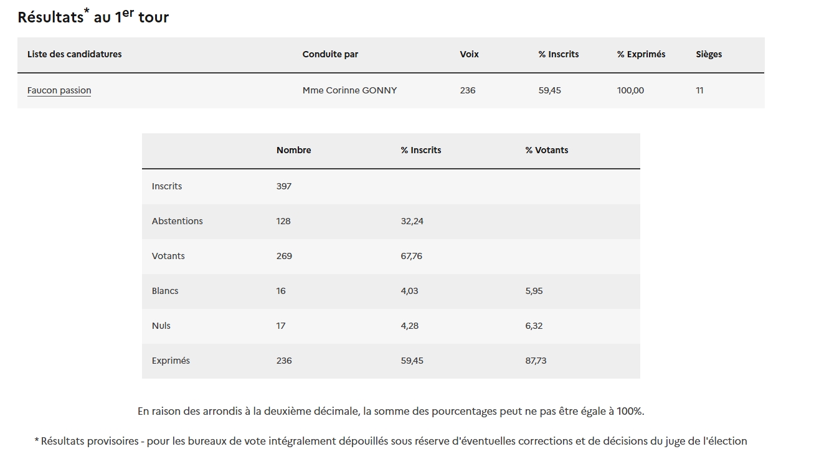Select the name Mme Corinne GONNY
The height and width of the screenshot is (459, 819).
(x=349, y=90)
